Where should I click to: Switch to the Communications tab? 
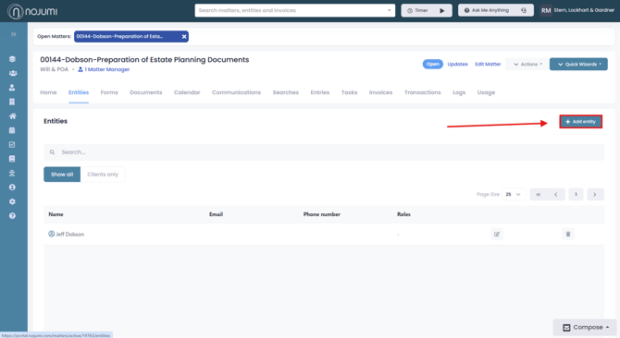tap(237, 92)
